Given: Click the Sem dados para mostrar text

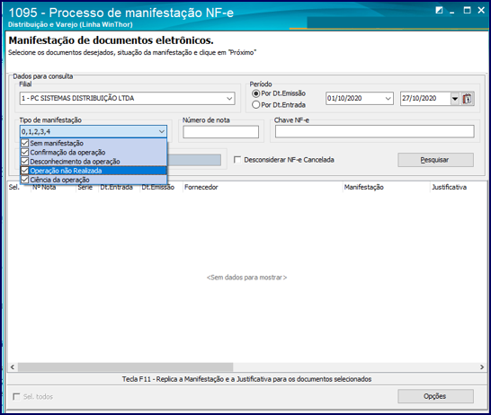Looking at the screenshot, I should click(246, 278).
